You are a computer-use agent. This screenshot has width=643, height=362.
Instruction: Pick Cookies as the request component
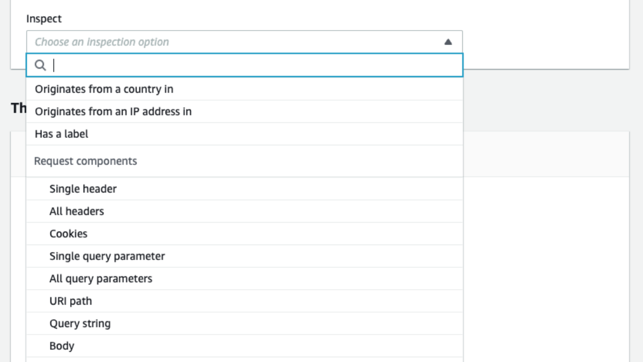[68, 234]
